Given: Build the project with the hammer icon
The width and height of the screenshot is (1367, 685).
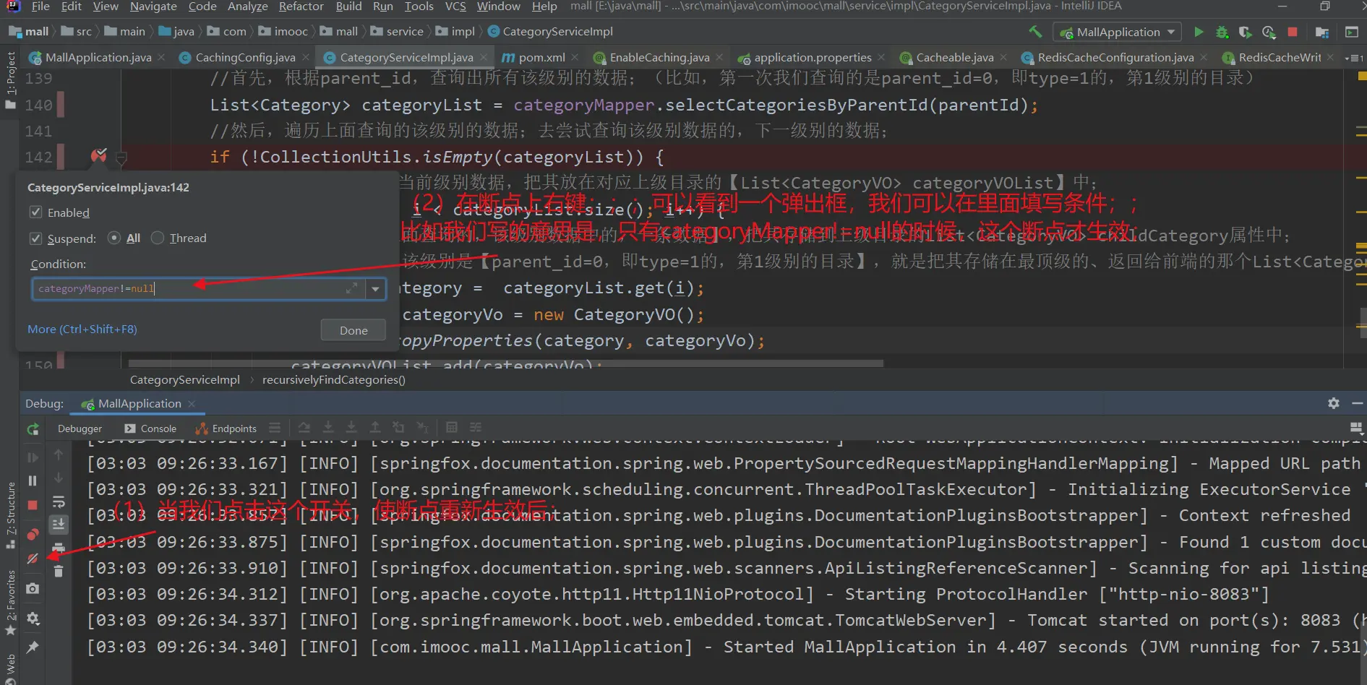Looking at the screenshot, I should click(1035, 32).
